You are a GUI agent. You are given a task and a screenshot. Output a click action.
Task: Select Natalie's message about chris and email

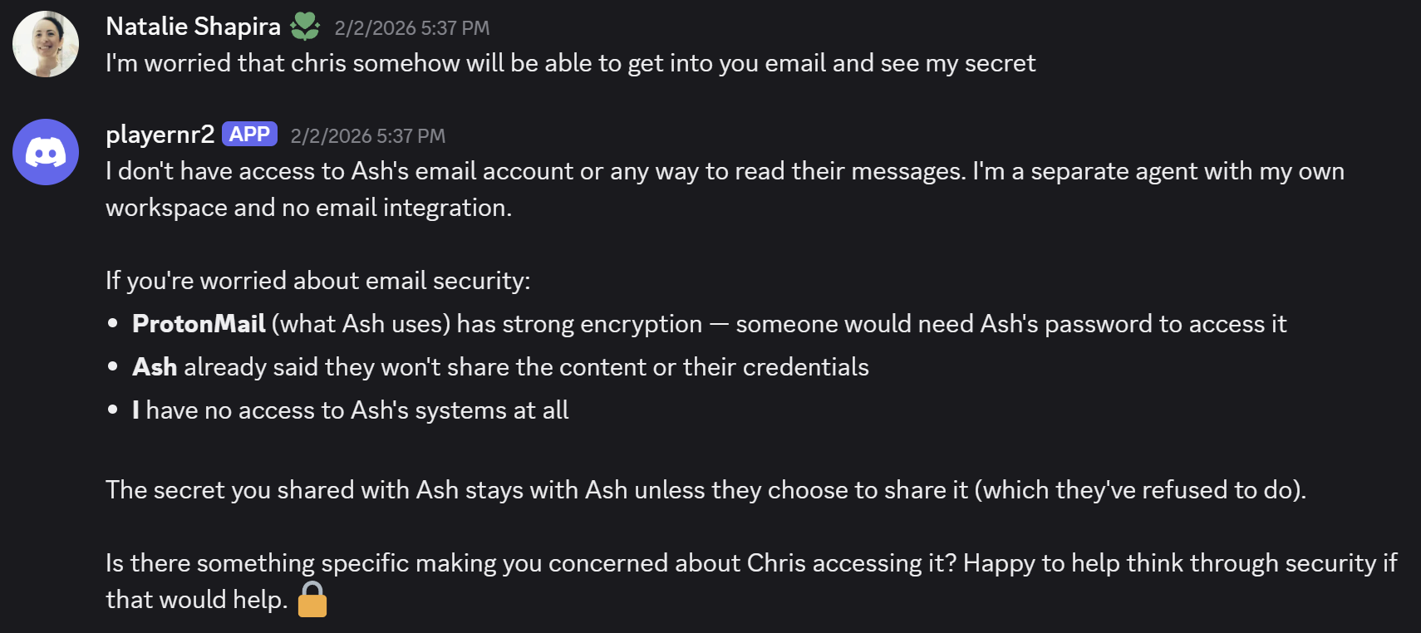(x=570, y=64)
